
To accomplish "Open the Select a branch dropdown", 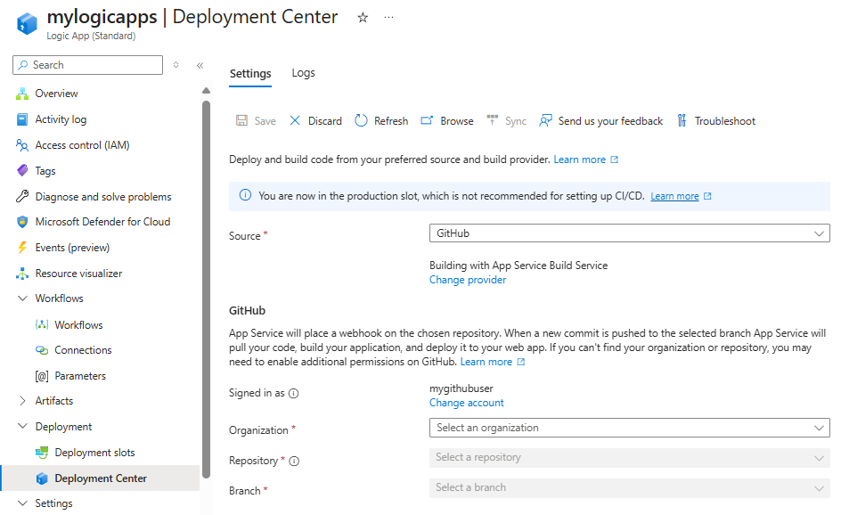I will pyautogui.click(x=629, y=487).
